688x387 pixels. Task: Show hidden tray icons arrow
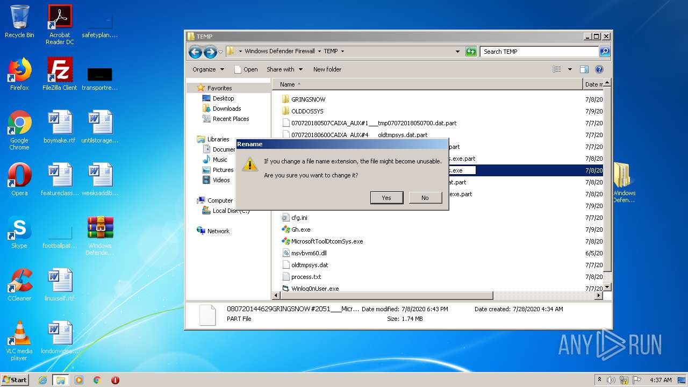(x=599, y=379)
